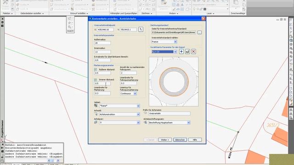The image size is (294, 165).
Task: Click the X coordinate input field
Action: 105,29
